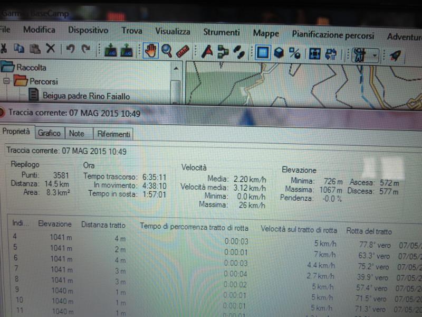Image resolution: width=422 pixels, height=317 pixels.
Task: Collapse the Percorsi folder tree node
Action: (7, 81)
